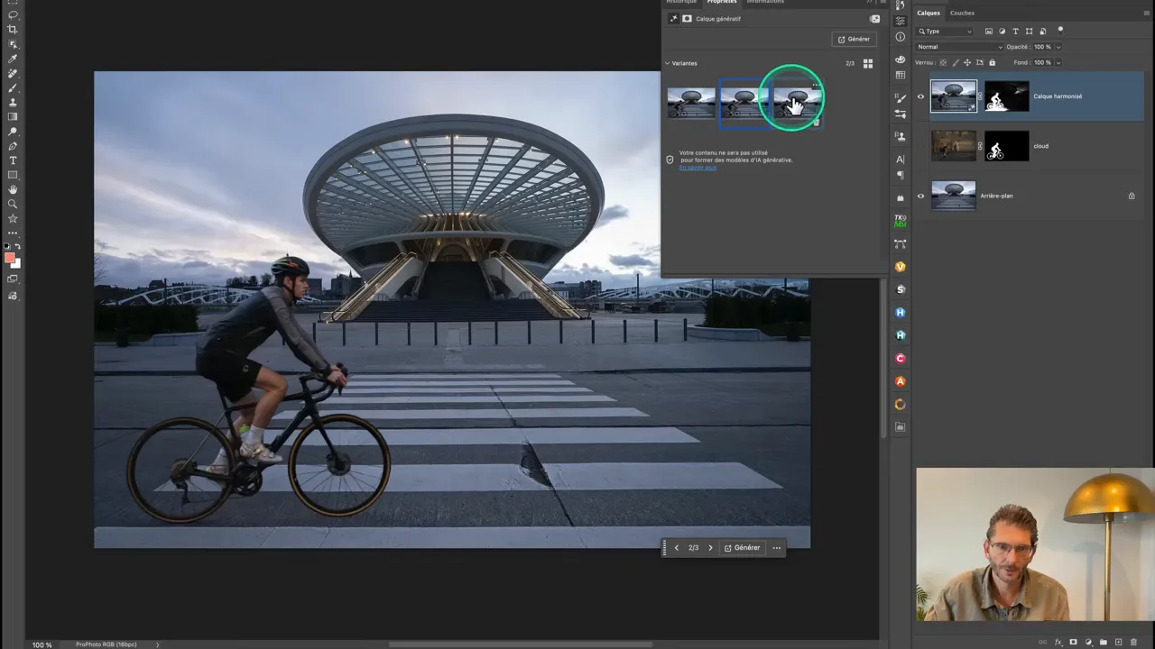Select the Eyedropper tool
The width and height of the screenshot is (1155, 649).
(x=13, y=59)
